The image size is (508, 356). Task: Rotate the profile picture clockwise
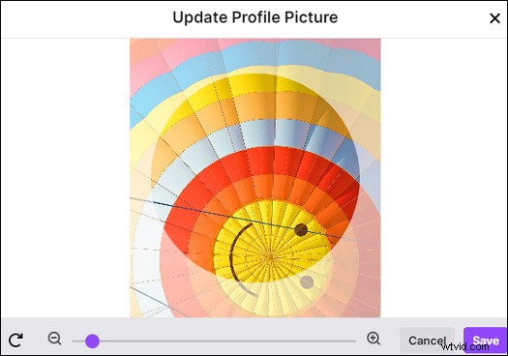[15, 340]
